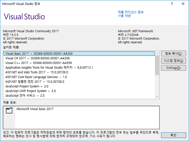Click the product list scroll up arrow
The height and width of the screenshot is (141, 189).
(x=157, y=53)
